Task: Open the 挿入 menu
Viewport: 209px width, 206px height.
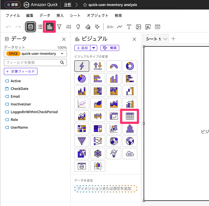Action: pos(60,15)
